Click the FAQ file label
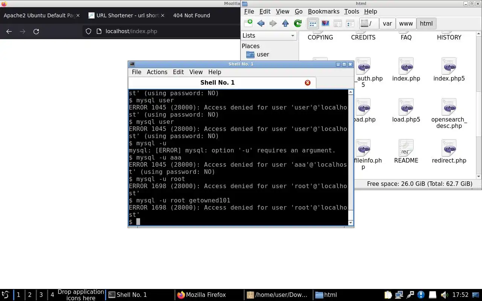 coord(406,37)
